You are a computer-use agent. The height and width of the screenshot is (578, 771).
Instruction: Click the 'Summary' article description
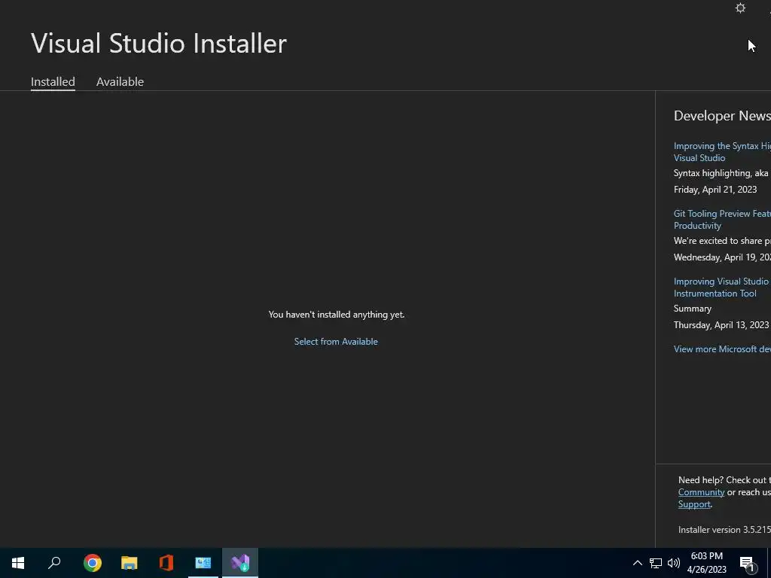[x=693, y=309]
